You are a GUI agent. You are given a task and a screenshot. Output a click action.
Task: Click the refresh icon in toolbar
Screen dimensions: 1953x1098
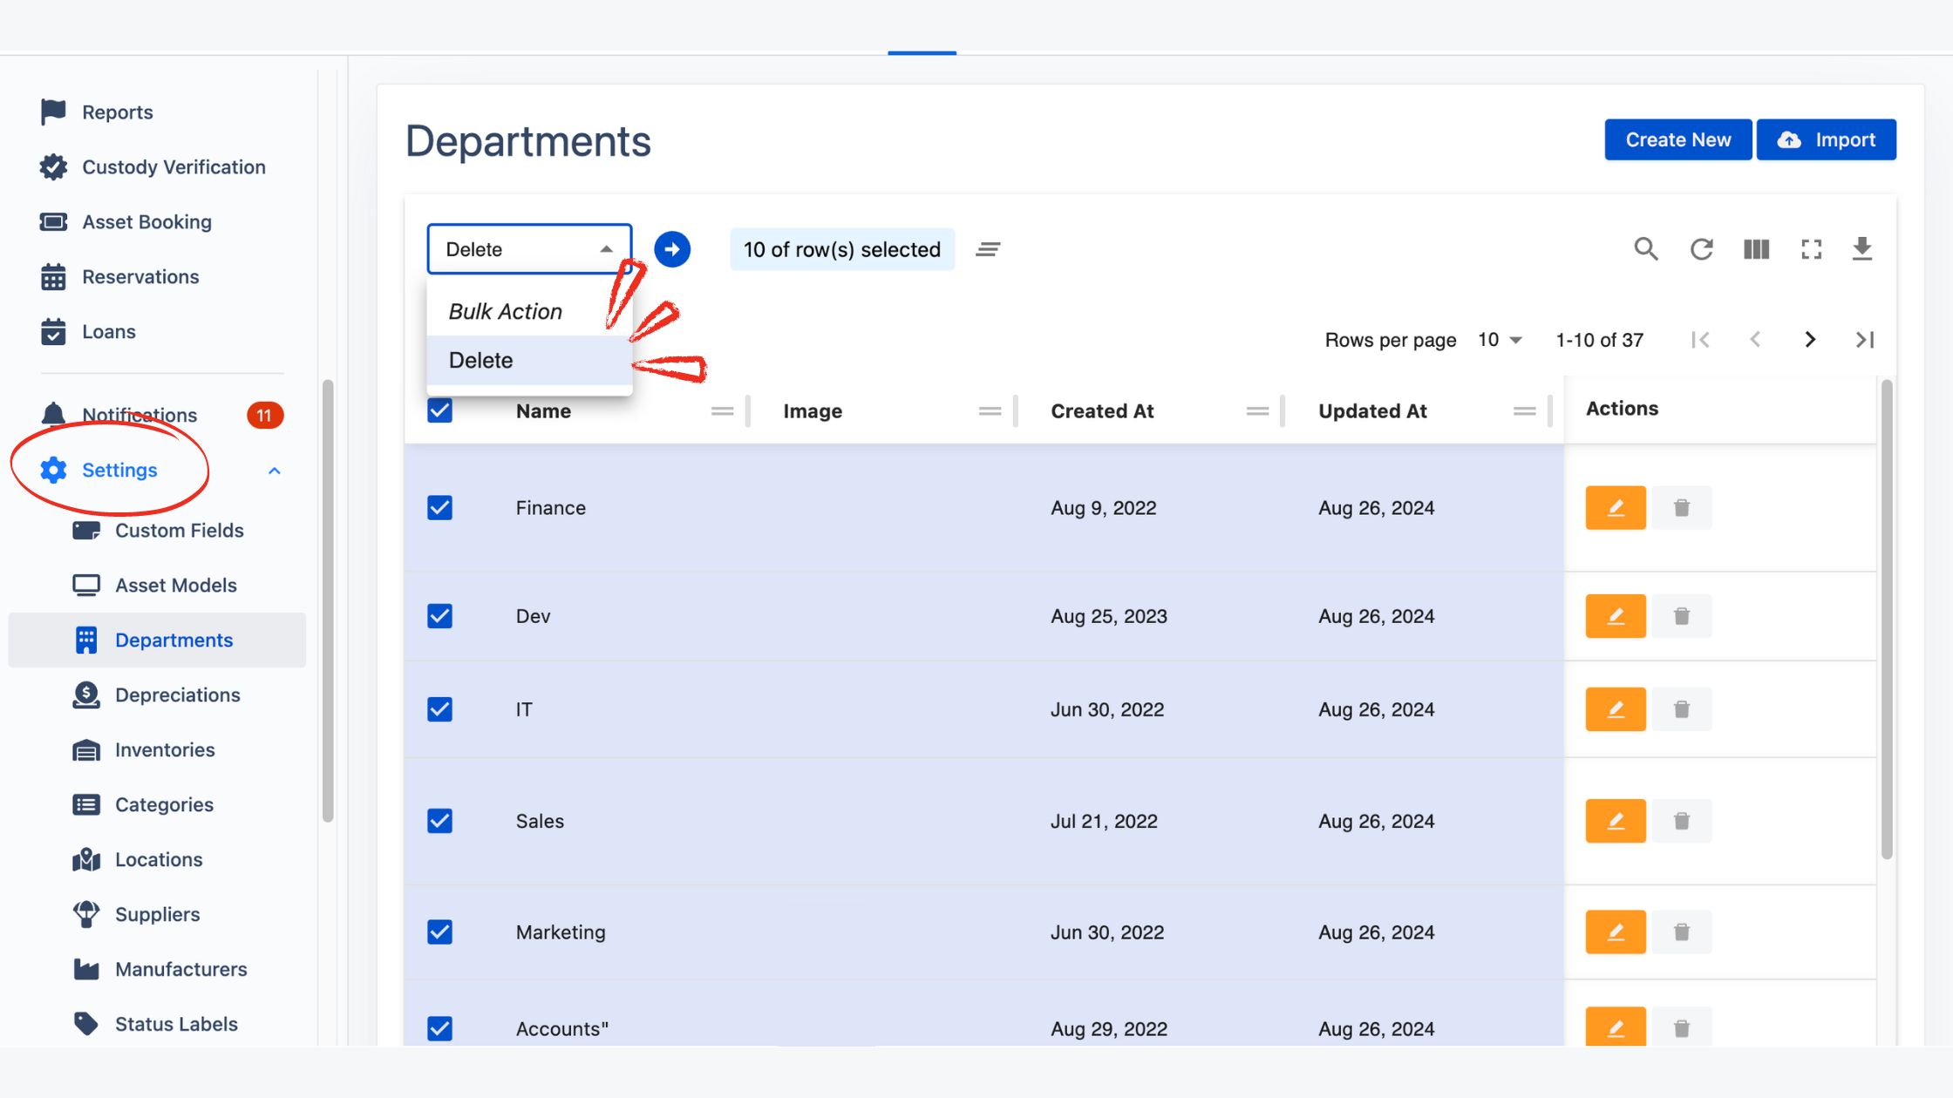click(x=1699, y=248)
